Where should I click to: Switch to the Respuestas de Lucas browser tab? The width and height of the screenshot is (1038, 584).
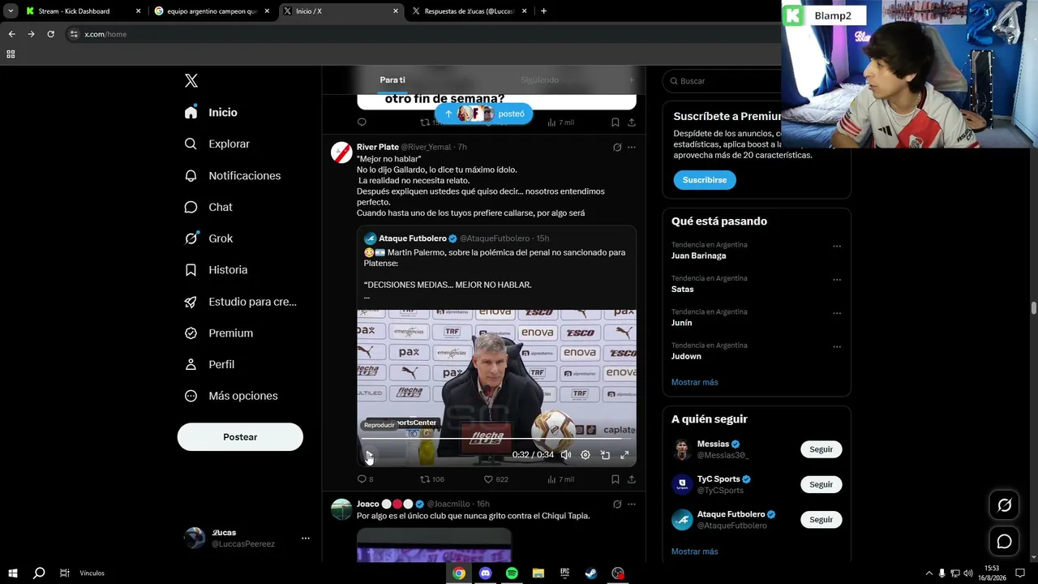[x=470, y=11]
